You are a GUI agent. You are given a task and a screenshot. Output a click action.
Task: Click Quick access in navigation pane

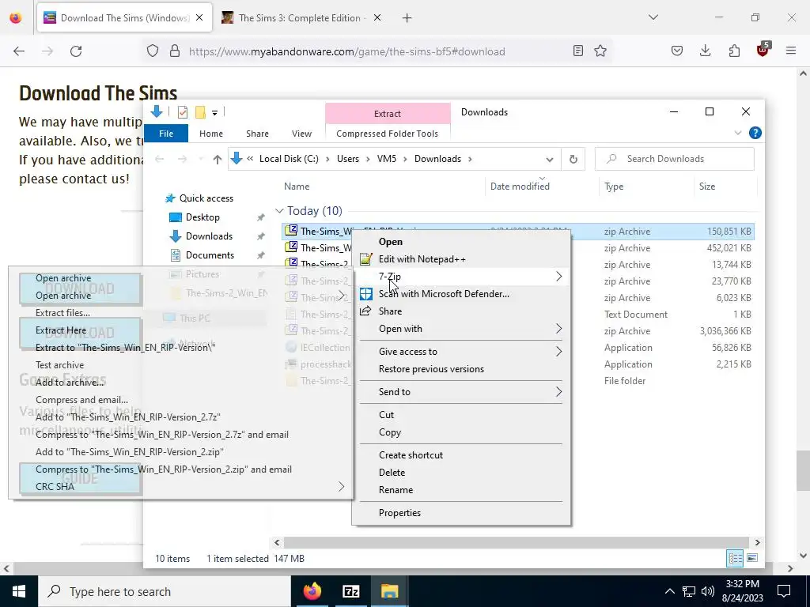(206, 198)
